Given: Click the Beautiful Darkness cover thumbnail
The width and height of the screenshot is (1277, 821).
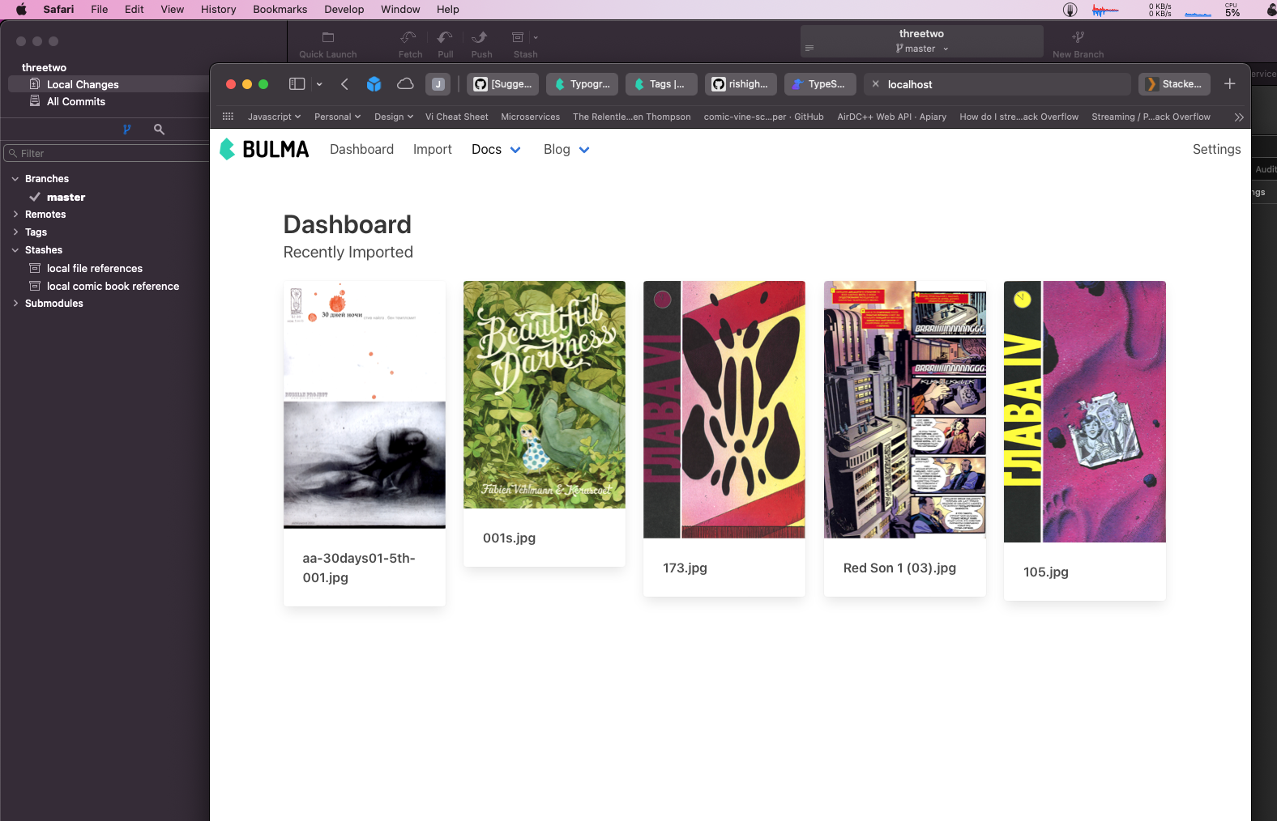Looking at the screenshot, I should tap(544, 394).
